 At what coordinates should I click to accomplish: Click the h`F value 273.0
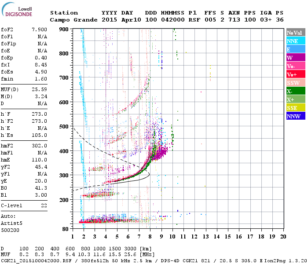(39, 114)
